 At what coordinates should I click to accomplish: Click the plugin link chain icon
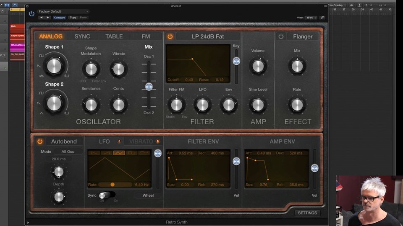pos(322,18)
